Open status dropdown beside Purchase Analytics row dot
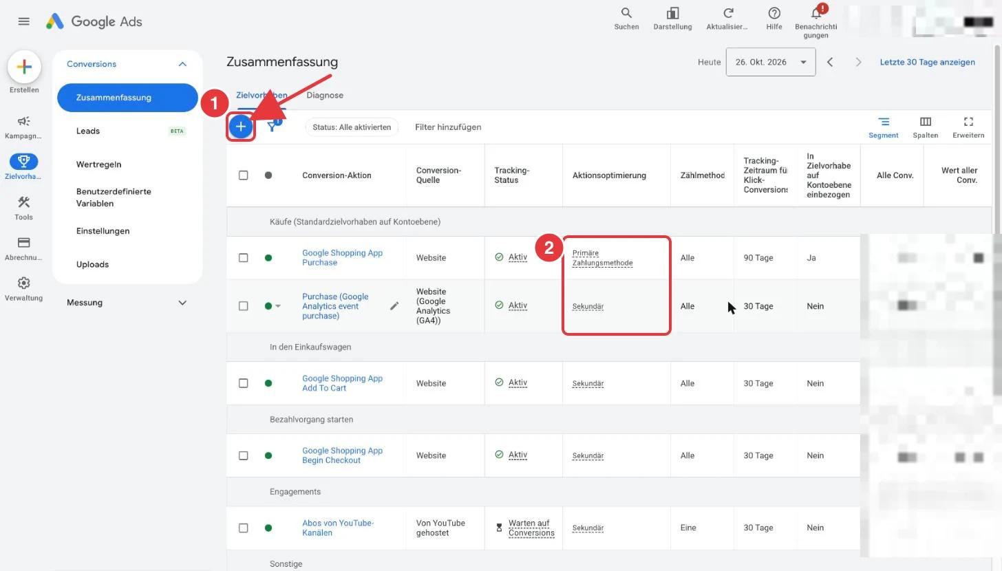 tap(278, 306)
